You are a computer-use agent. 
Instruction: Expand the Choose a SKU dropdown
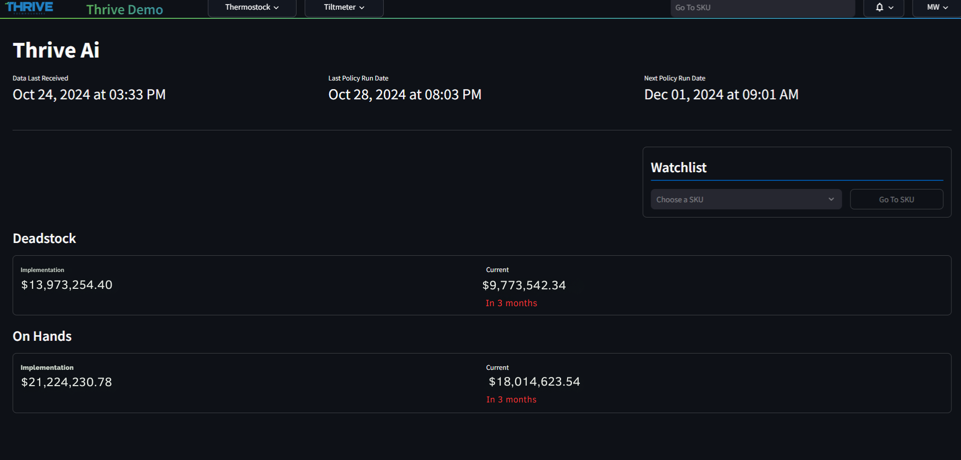[x=746, y=200]
